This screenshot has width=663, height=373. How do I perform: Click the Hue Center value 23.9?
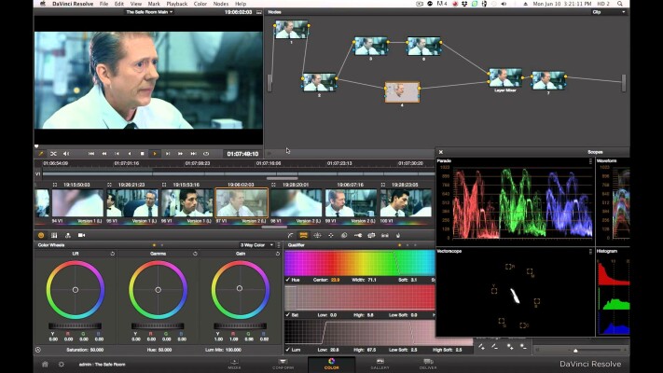(x=335, y=280)
